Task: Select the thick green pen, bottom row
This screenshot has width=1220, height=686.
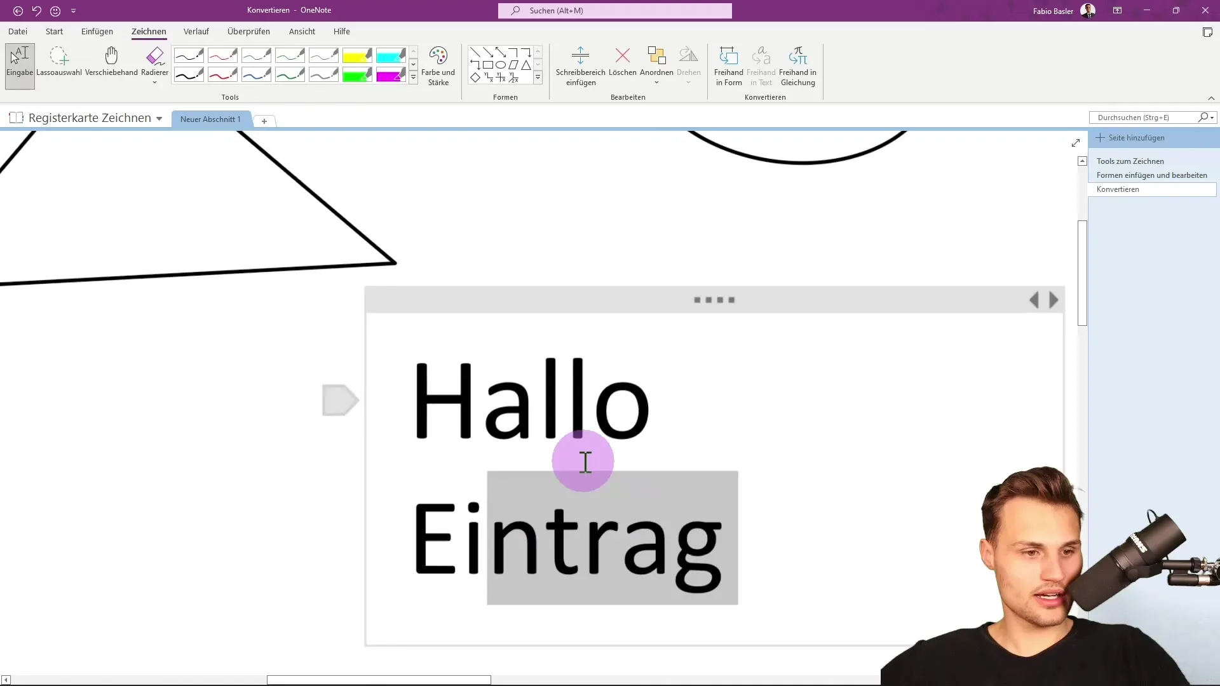Action: pyautogui.click(x=290, y=75)
